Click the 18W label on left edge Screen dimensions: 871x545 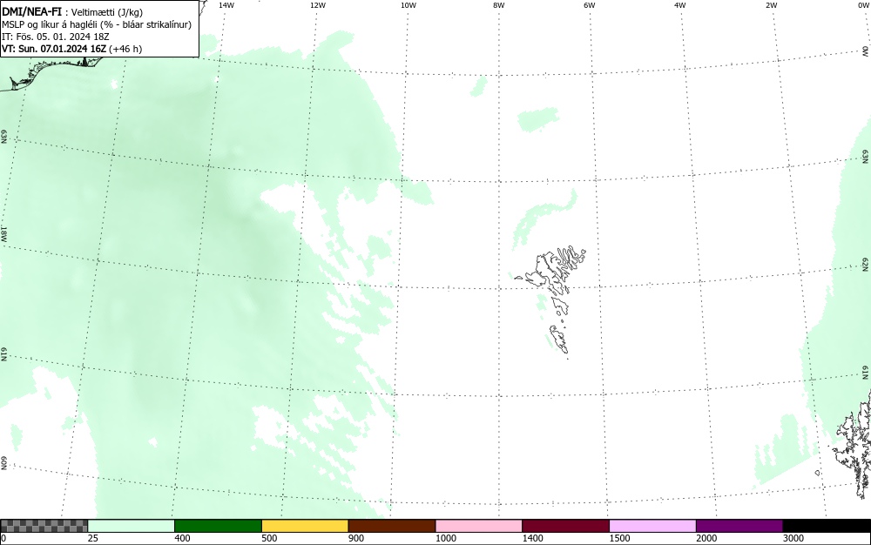[x=3, y=234]
